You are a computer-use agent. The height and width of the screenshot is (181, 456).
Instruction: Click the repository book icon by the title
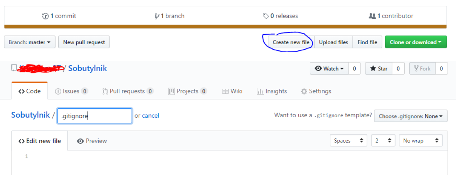point(14,68)
